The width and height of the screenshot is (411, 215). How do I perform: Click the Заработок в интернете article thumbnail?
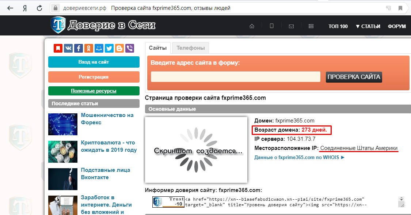(63, 205)
